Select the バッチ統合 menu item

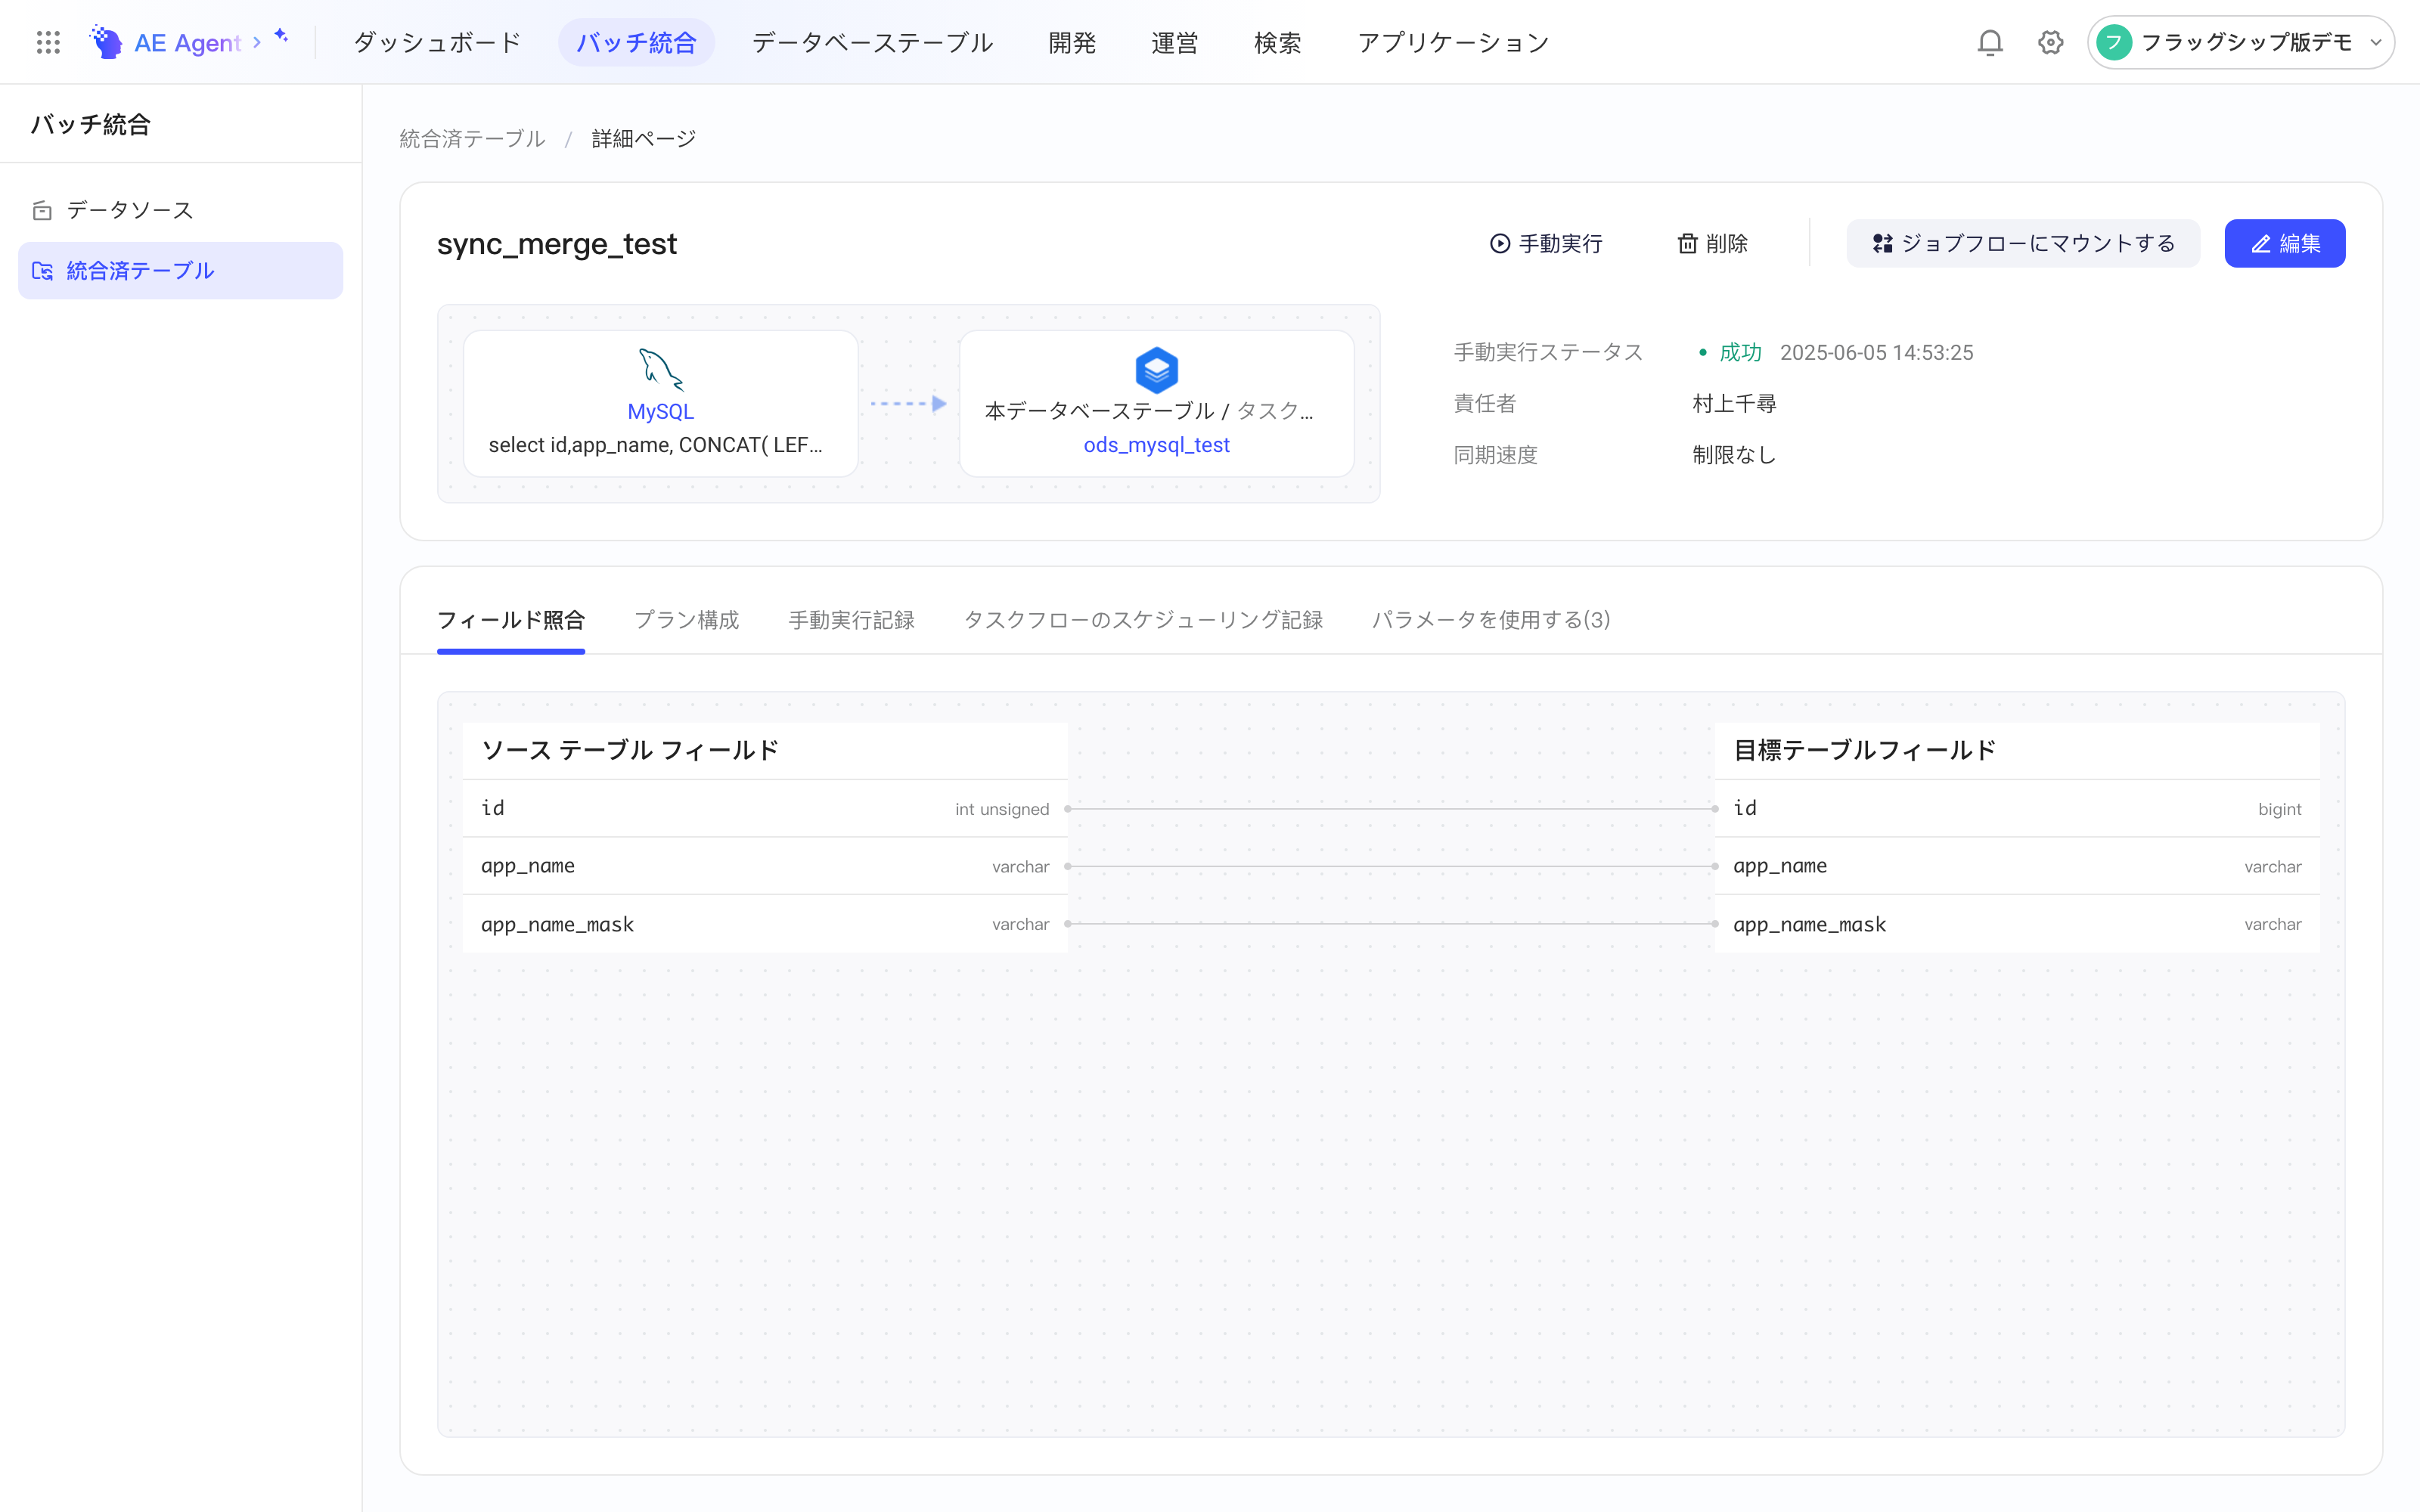[636, 42]
